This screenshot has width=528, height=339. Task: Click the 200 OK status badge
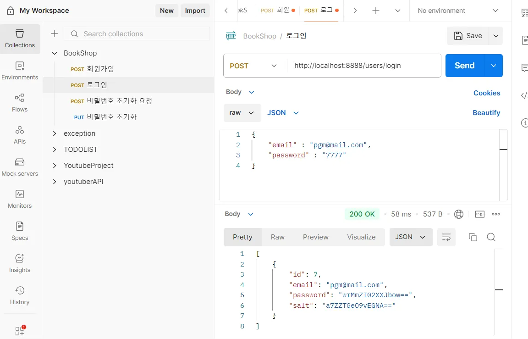pyautogui.click(x=362, y=214)
